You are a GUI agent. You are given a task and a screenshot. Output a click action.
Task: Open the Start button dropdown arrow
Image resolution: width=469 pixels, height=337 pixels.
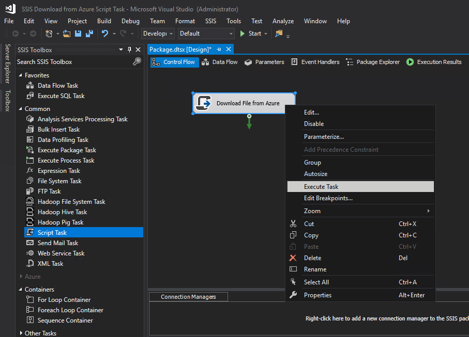point(266,34)
